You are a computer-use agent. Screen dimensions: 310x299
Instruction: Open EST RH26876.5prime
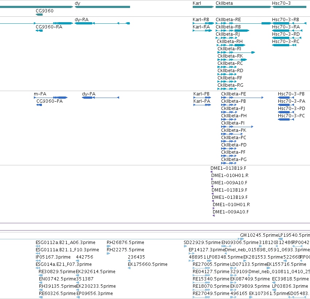(x=125, y=243)
